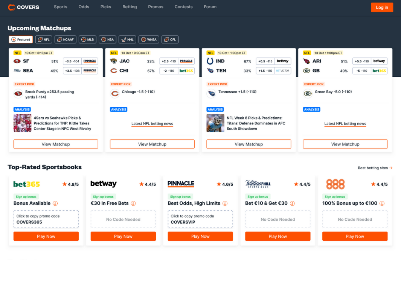401x282 pixels.
Task: Select the Featured matchups filter
Action: [21, 39]
